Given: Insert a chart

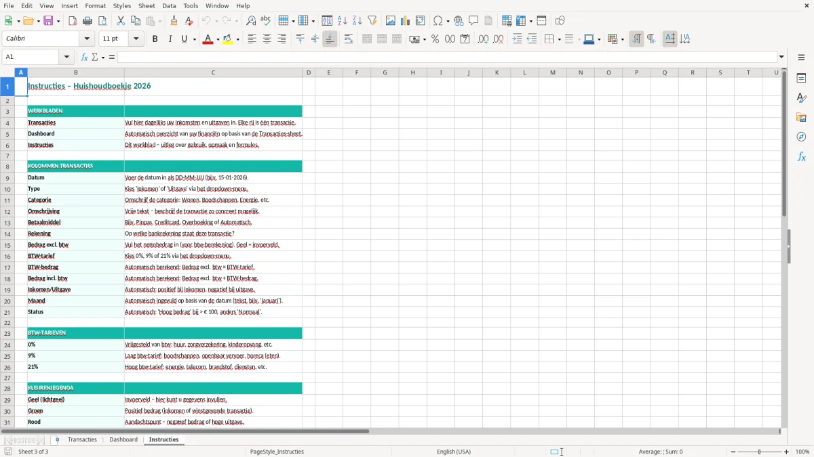Looking at the screenshot, I should 406,21.
